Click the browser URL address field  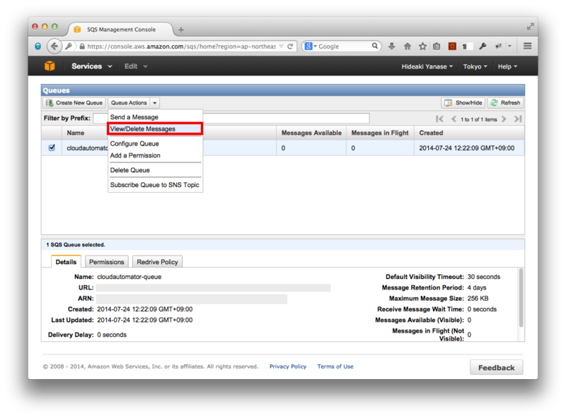(182, 47)
